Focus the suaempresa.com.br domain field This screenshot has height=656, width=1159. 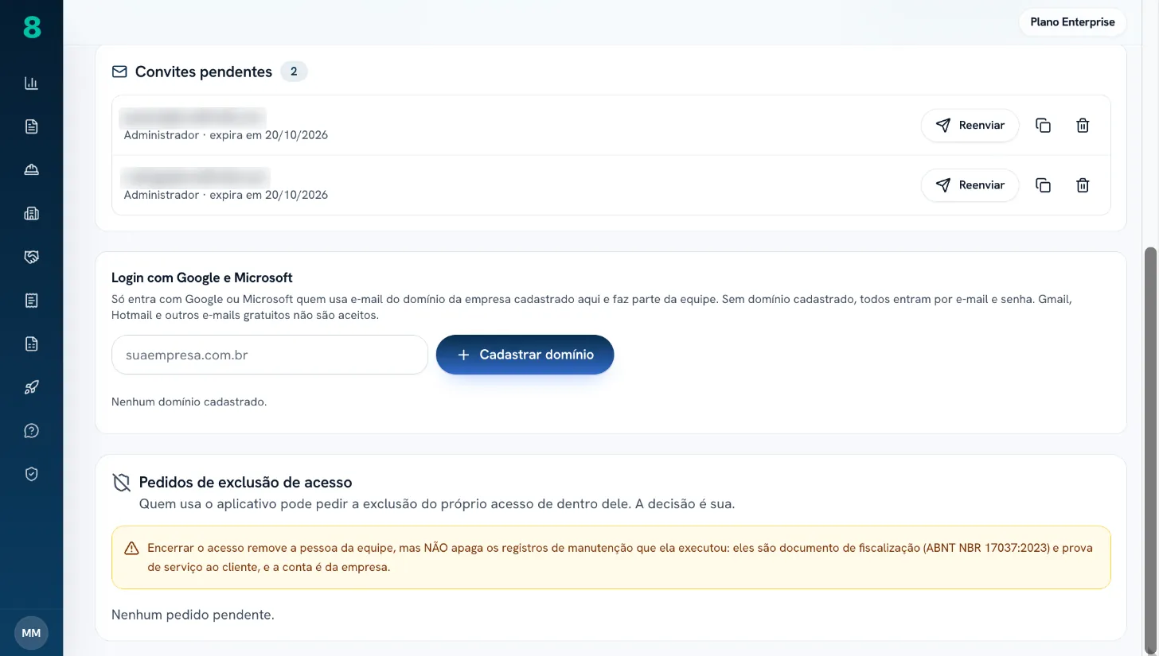pos(270,355)
